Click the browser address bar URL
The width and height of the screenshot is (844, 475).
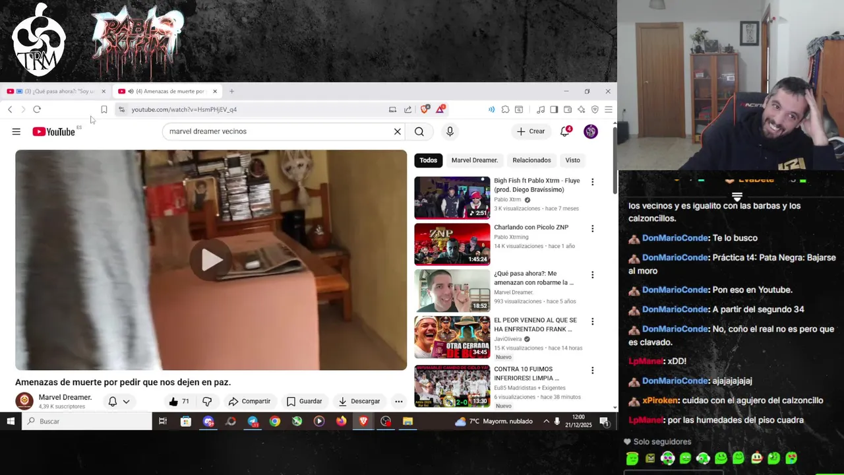(x=184, y=110)
